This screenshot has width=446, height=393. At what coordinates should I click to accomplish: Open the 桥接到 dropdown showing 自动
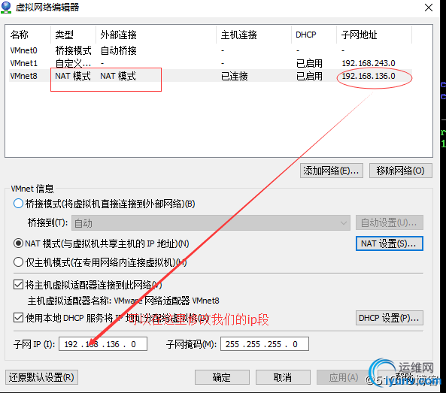coord(211,223)
